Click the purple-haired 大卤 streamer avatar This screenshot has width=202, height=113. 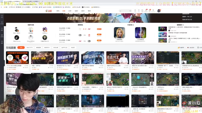point(45,29)
